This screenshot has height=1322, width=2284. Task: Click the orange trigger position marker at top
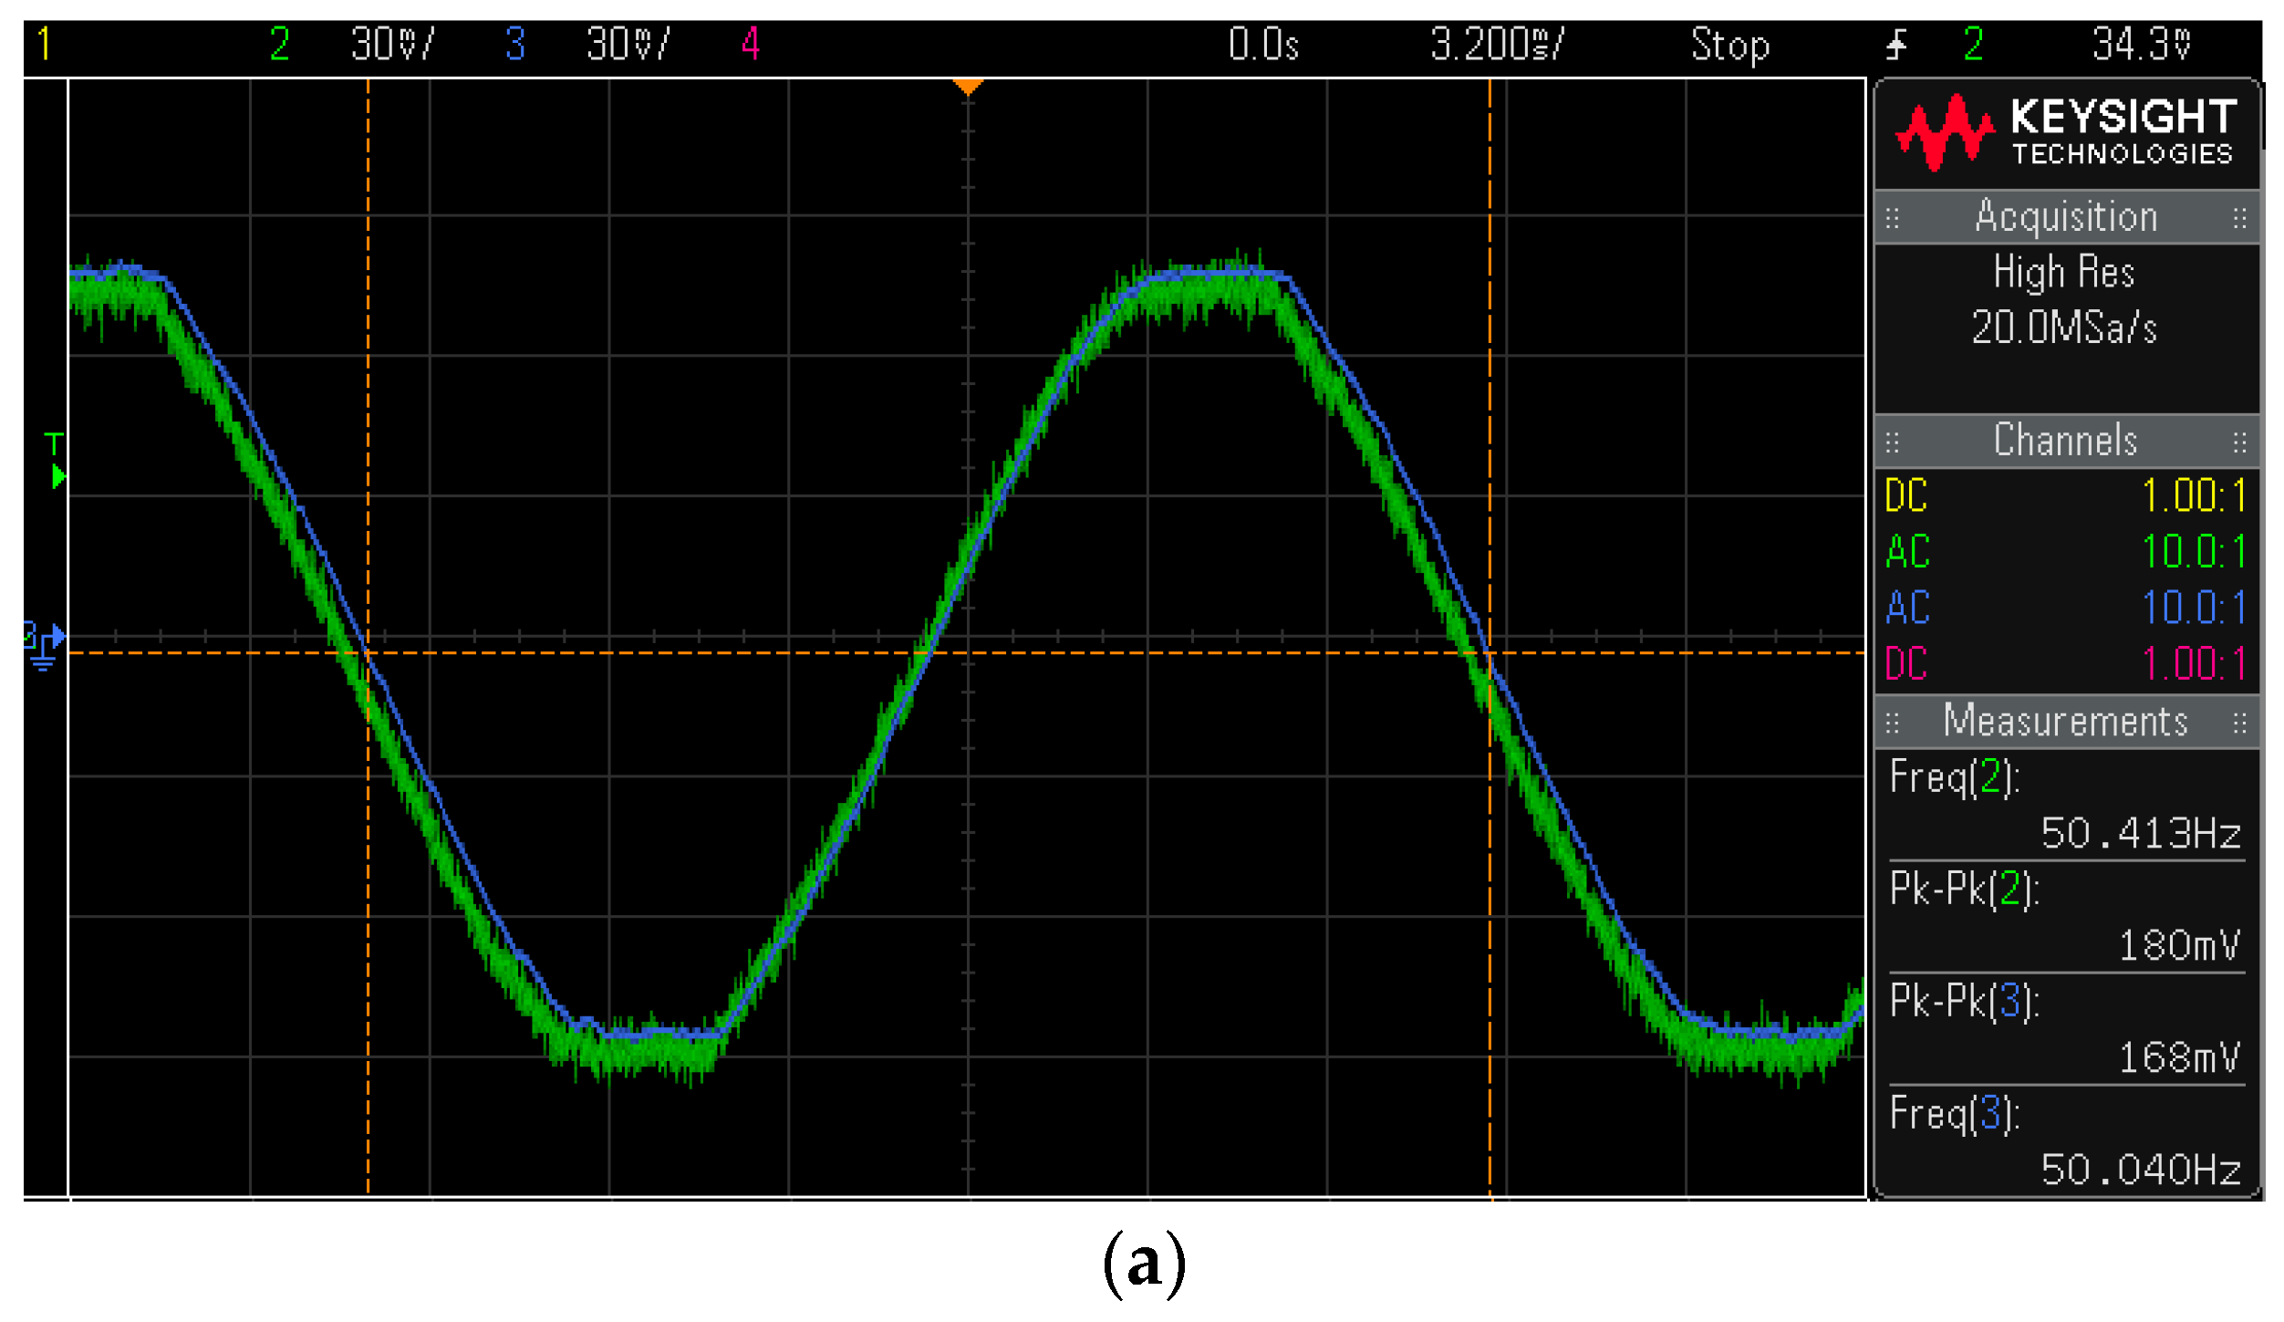pos(967,87)
